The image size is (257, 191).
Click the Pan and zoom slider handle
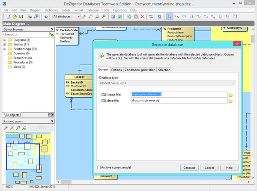coord(41,128)
